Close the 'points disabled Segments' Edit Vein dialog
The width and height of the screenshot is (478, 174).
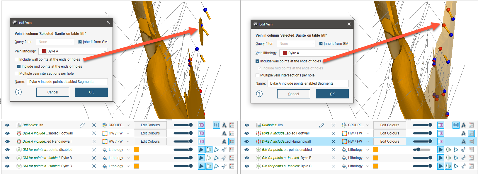[108, 22]
